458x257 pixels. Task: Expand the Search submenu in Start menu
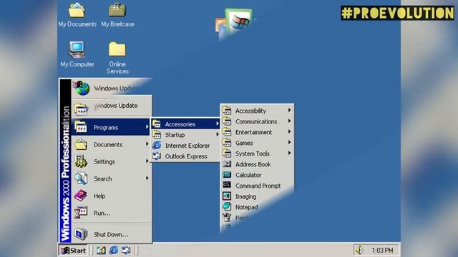[111, 179]
